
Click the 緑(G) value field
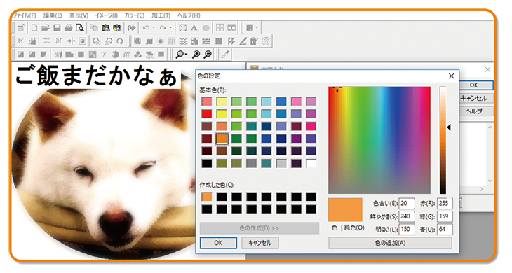pyautogui.click(x=445, y=216)
